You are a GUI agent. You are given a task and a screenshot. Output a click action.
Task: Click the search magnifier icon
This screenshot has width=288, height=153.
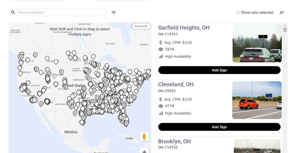coord(13,12)
